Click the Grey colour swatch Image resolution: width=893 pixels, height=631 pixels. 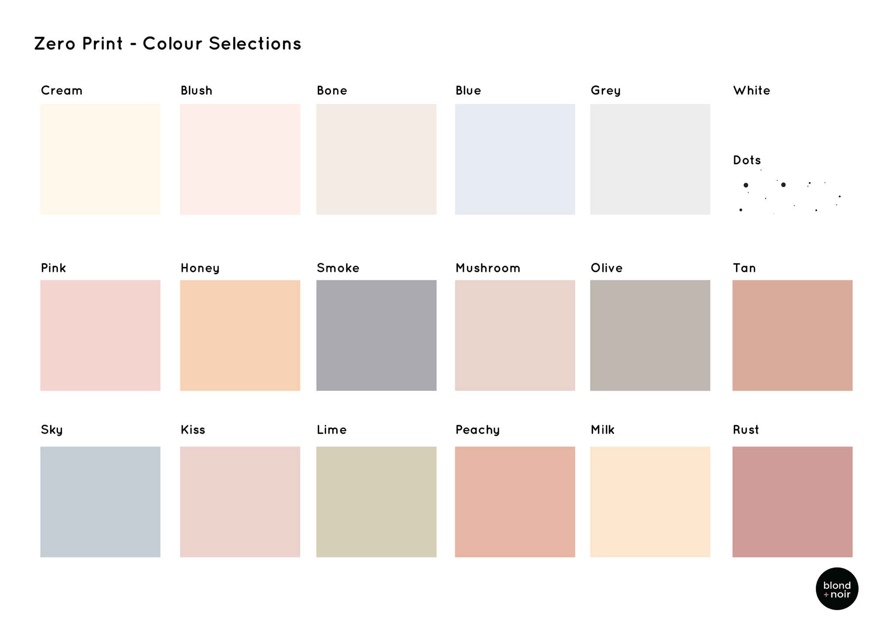pyautogui.click(x=650, y=159)
